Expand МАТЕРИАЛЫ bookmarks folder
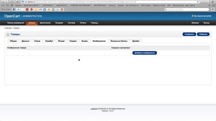Image resolution: width=216 pixels, height=121 pixels. coord(101,5)
